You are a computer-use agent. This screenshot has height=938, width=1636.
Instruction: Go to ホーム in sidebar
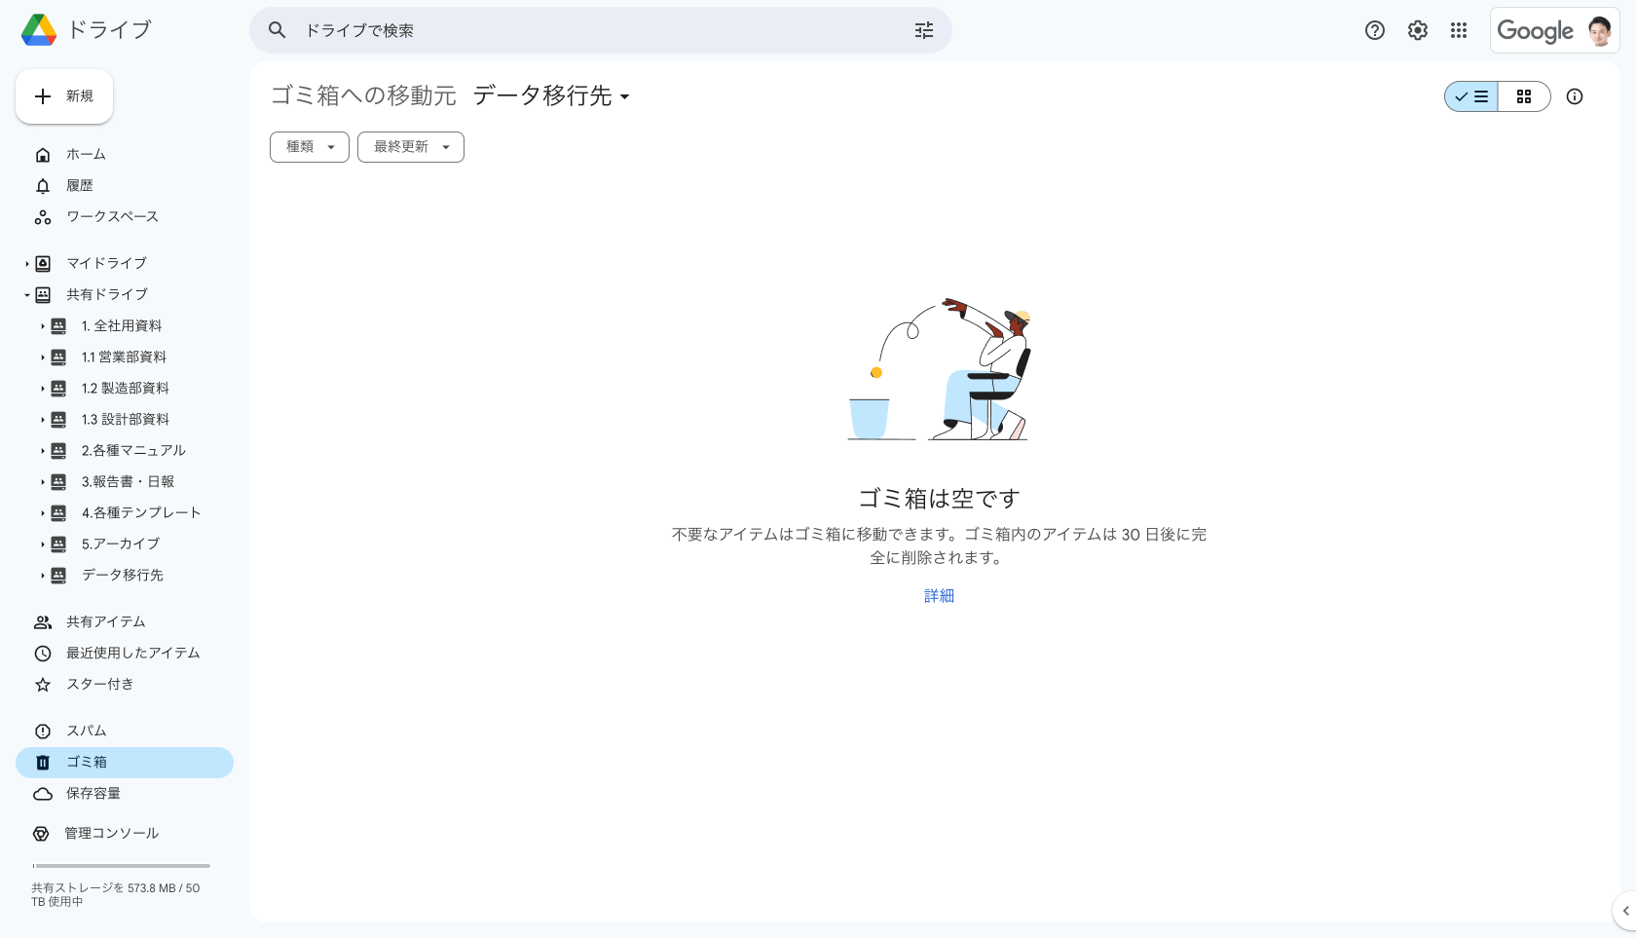point(86,155)
